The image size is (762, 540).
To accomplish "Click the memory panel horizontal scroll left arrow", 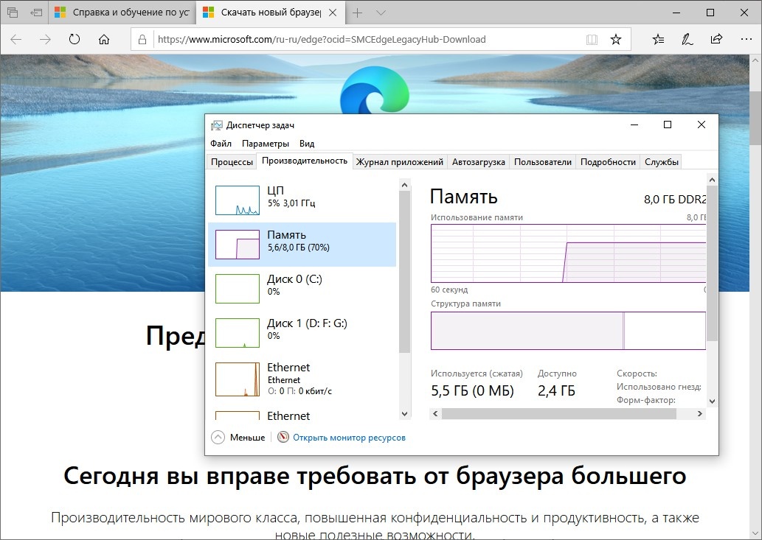I will [x=435, y=414].
